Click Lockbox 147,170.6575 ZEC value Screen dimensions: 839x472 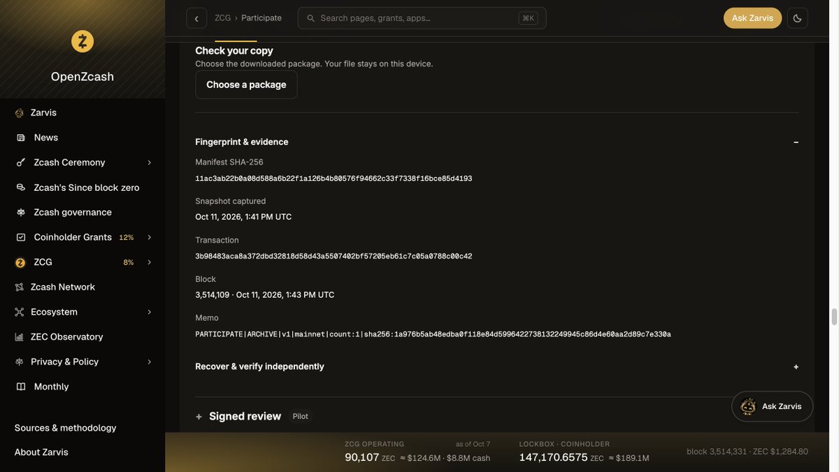561,458
